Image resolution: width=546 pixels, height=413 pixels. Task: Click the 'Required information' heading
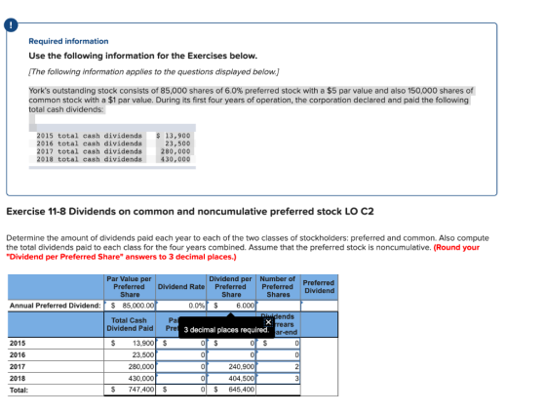coord(68,41)
